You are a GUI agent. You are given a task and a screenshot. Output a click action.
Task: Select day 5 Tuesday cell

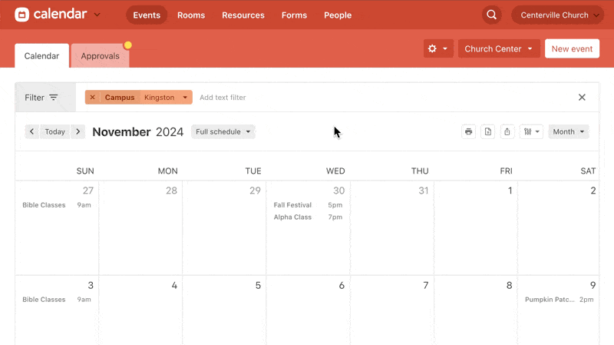[224, 310]
